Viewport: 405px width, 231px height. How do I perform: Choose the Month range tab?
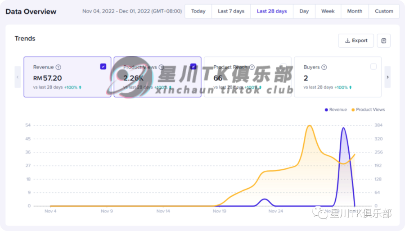pos(355,11)
